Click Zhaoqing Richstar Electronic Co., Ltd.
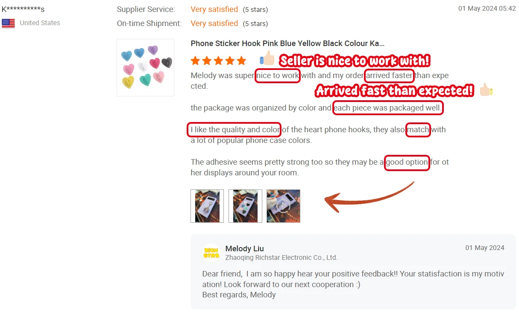Image resolution: width=519 pixels, height=314 pixels. click(281, 258)
